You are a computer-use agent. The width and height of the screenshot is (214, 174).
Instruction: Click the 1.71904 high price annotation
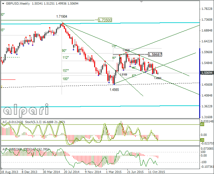point(62,17)
